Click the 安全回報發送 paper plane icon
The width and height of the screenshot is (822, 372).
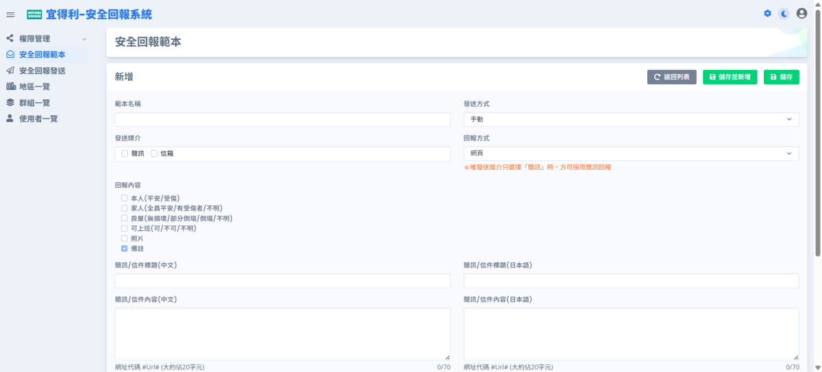tap(10, 71)
